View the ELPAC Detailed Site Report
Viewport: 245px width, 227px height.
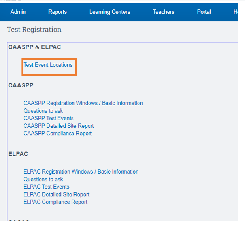tap(57, 194)
